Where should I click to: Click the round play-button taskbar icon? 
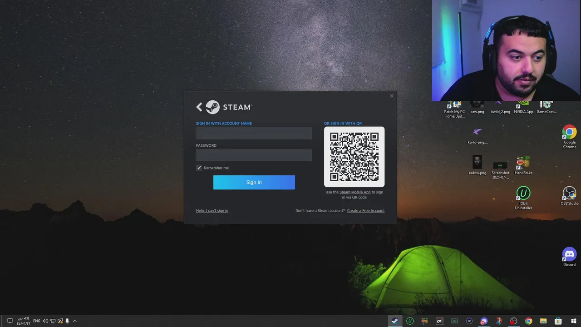(469, 321)
